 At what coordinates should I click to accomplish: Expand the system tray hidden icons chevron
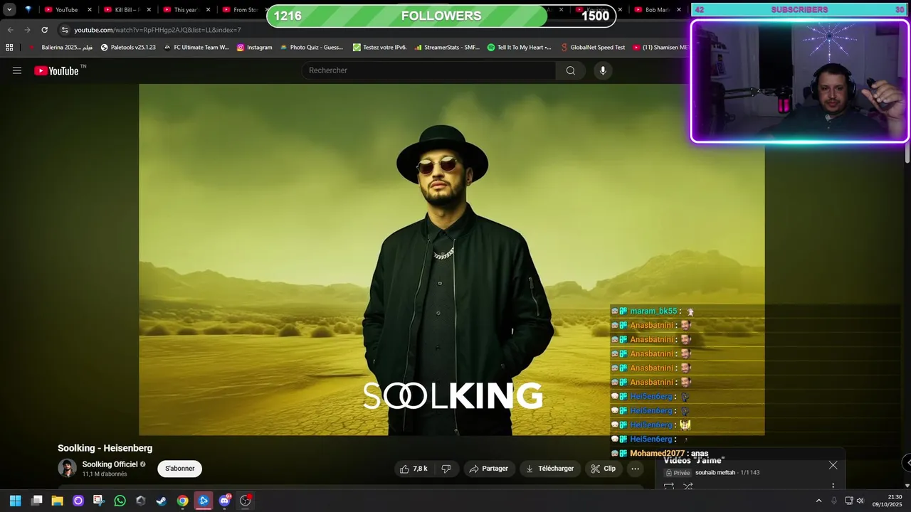pyautogui.click(x=818, y=501)
